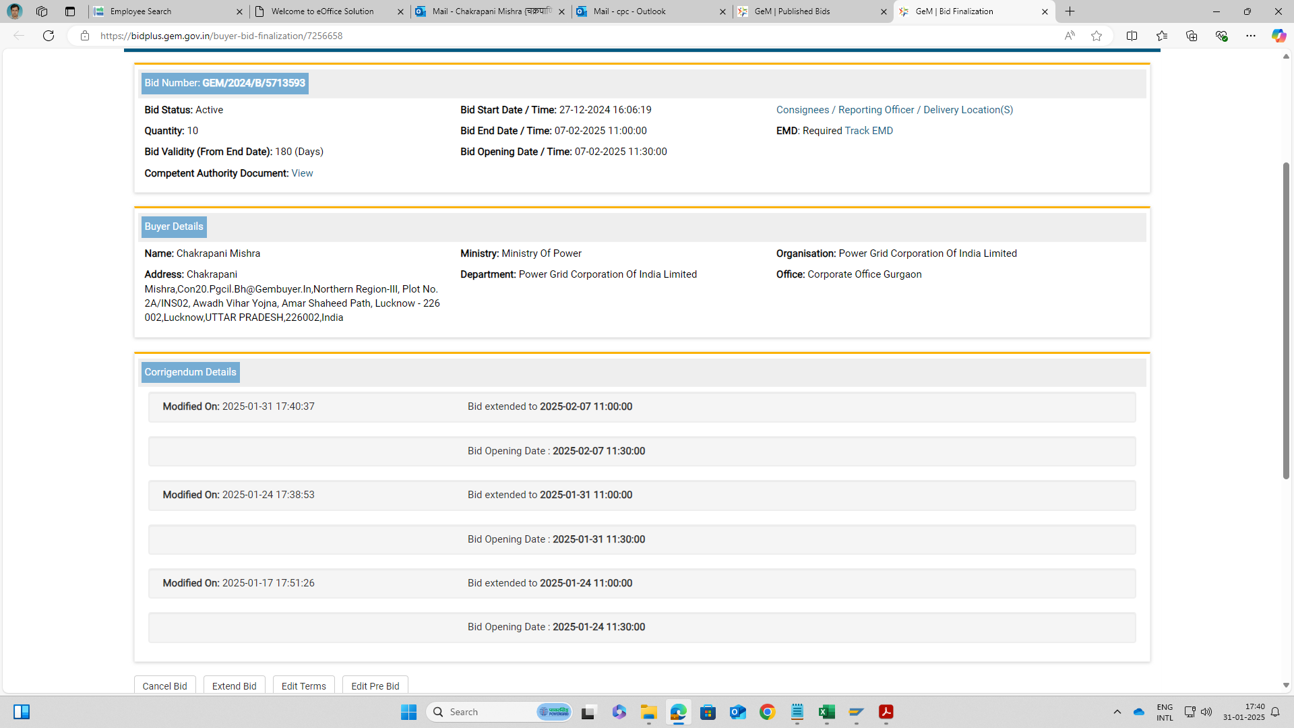1294x728 pixels.
Task: Open clock and date 31-01-2025
Action: click(1243, 712)
